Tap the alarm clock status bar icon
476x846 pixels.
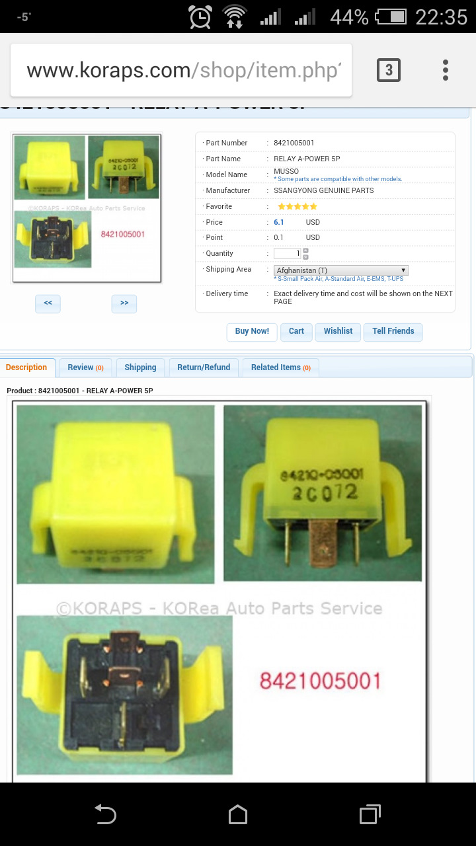click(200, 17)
